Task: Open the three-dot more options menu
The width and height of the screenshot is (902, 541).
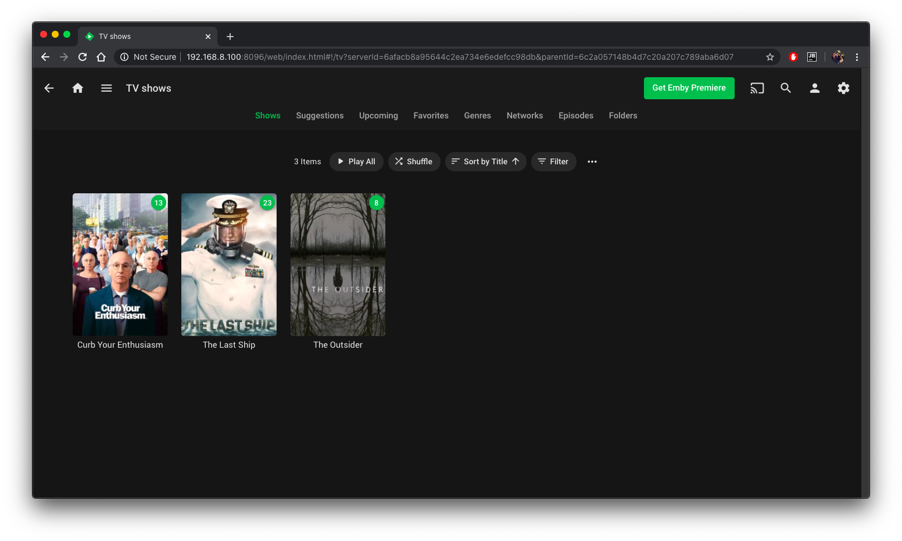Action: click(x=592, y=162)
